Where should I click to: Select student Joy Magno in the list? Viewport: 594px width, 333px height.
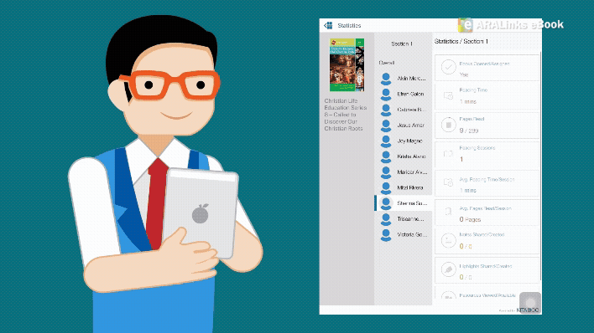tap(403, 141)
